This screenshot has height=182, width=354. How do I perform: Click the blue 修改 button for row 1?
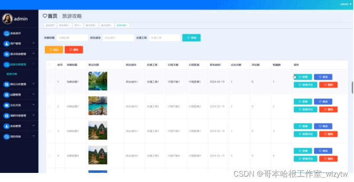click(323, 77)
